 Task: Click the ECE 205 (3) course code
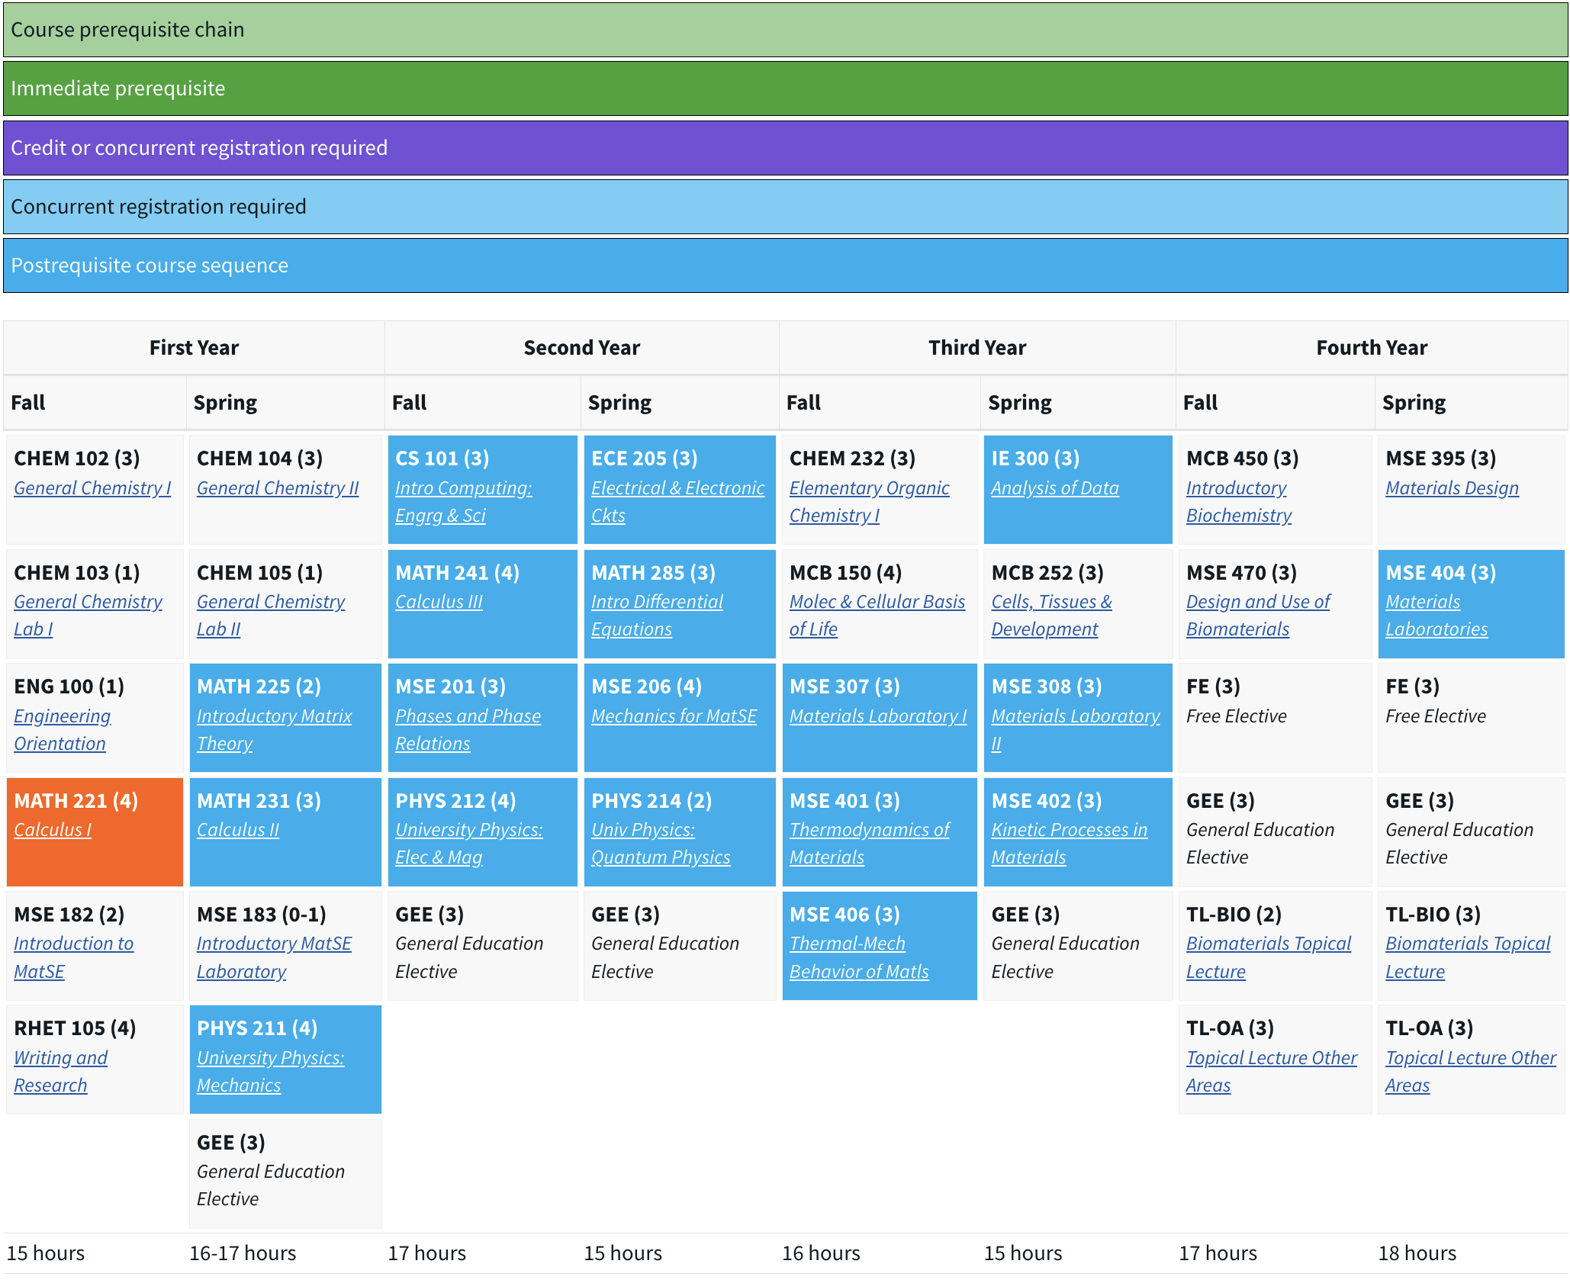[645, 458]
